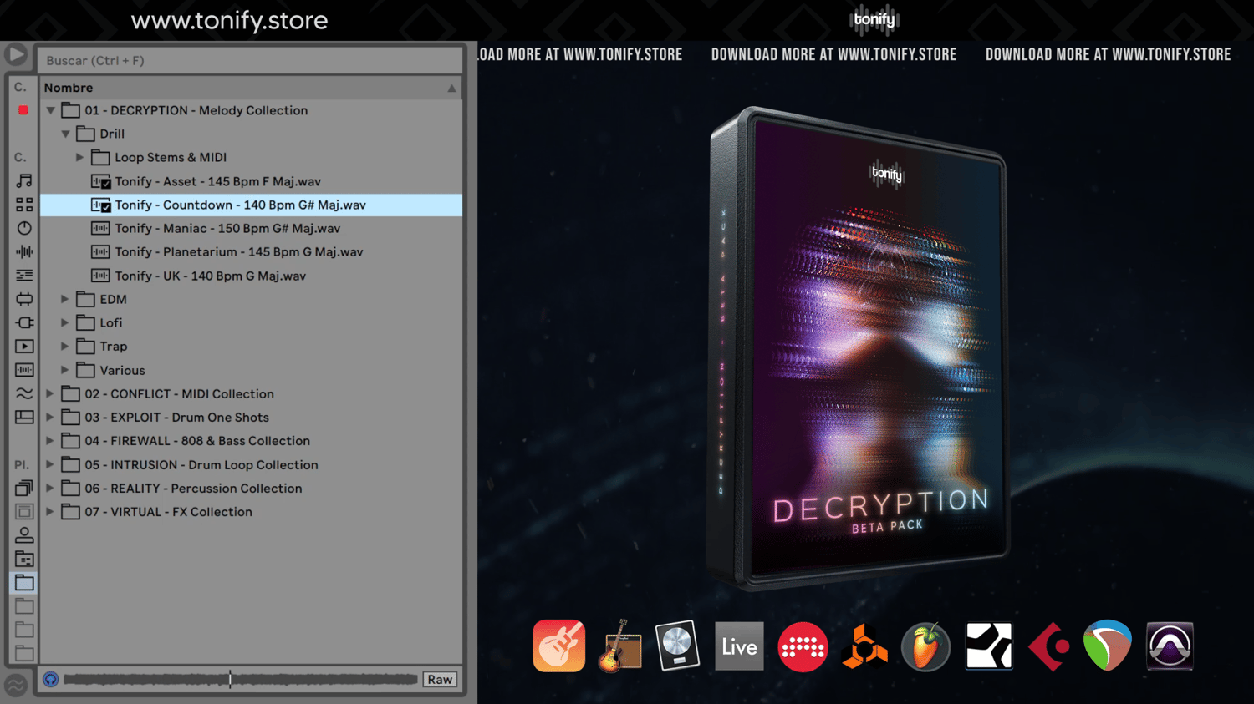Click the FL Studio fruit icon
The width and height of the screenshot is (1254, 704).
925,646
